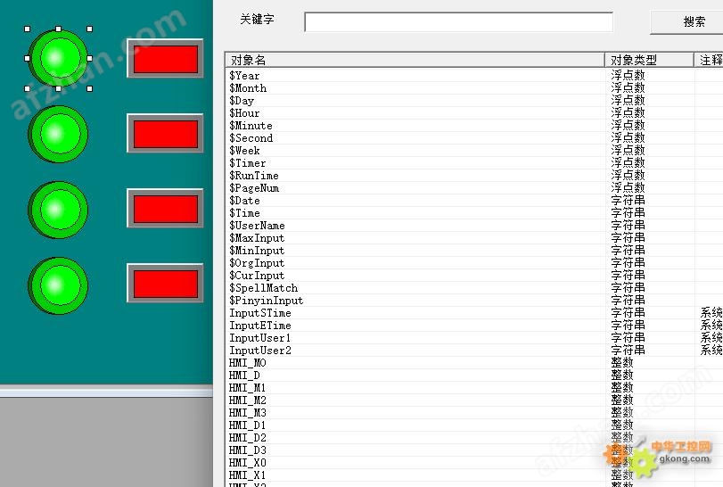Select the third green indicator lamp
This screenshot has height=487, width=723.
point(58,210)
